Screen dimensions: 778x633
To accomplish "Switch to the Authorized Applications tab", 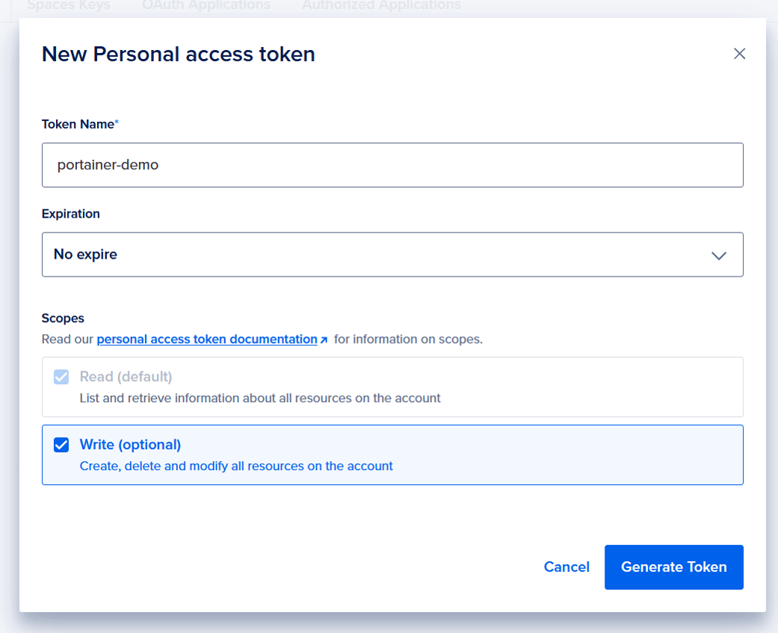I will (381, 5).
